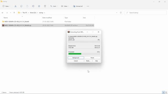Click the Elapsed time label

click(x=72, y=46)
